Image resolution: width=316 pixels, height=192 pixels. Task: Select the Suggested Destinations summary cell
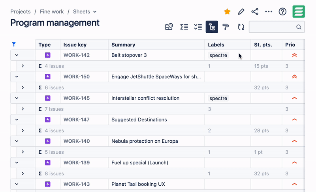tap(156, 119)
